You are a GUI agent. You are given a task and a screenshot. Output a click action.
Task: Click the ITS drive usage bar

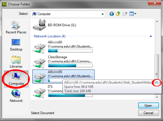tap(70, 95)
